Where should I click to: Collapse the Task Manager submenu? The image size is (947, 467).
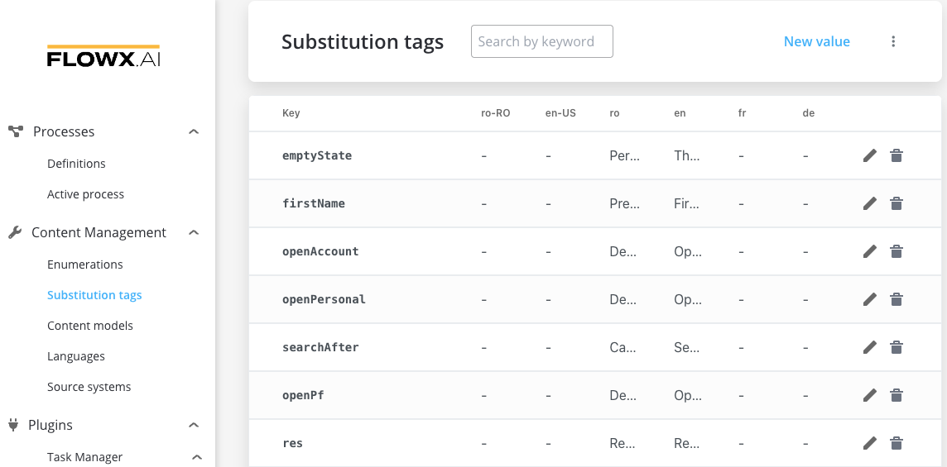(x=196, y=457)
